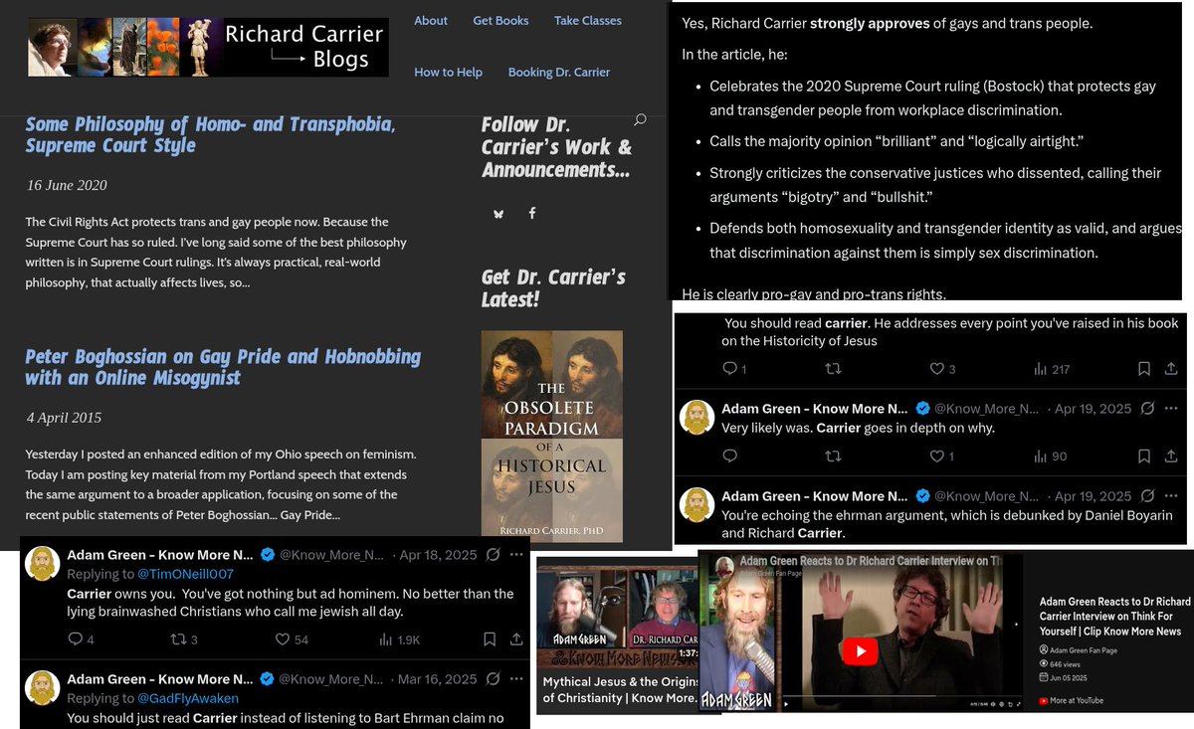
Task: Click share icon on 'You should read carrier' tweet
Action: click(1171, 369)
